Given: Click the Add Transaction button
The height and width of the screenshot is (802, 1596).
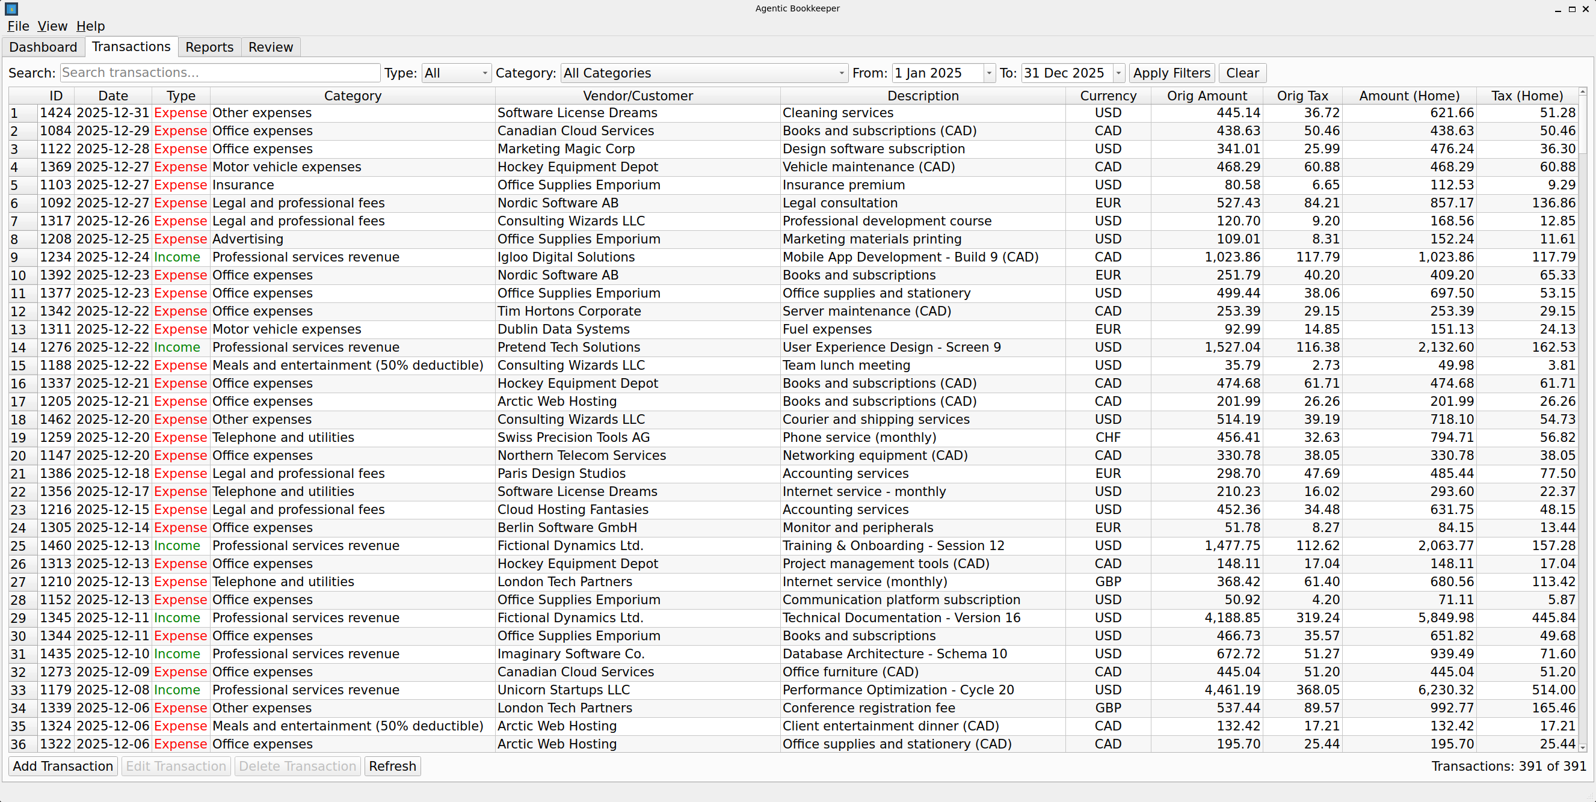Looking at the screenshot, I should 62,766.
